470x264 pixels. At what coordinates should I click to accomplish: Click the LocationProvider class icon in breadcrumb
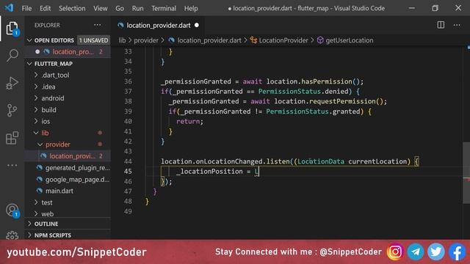pyautogui.click(x=253, y=40)
